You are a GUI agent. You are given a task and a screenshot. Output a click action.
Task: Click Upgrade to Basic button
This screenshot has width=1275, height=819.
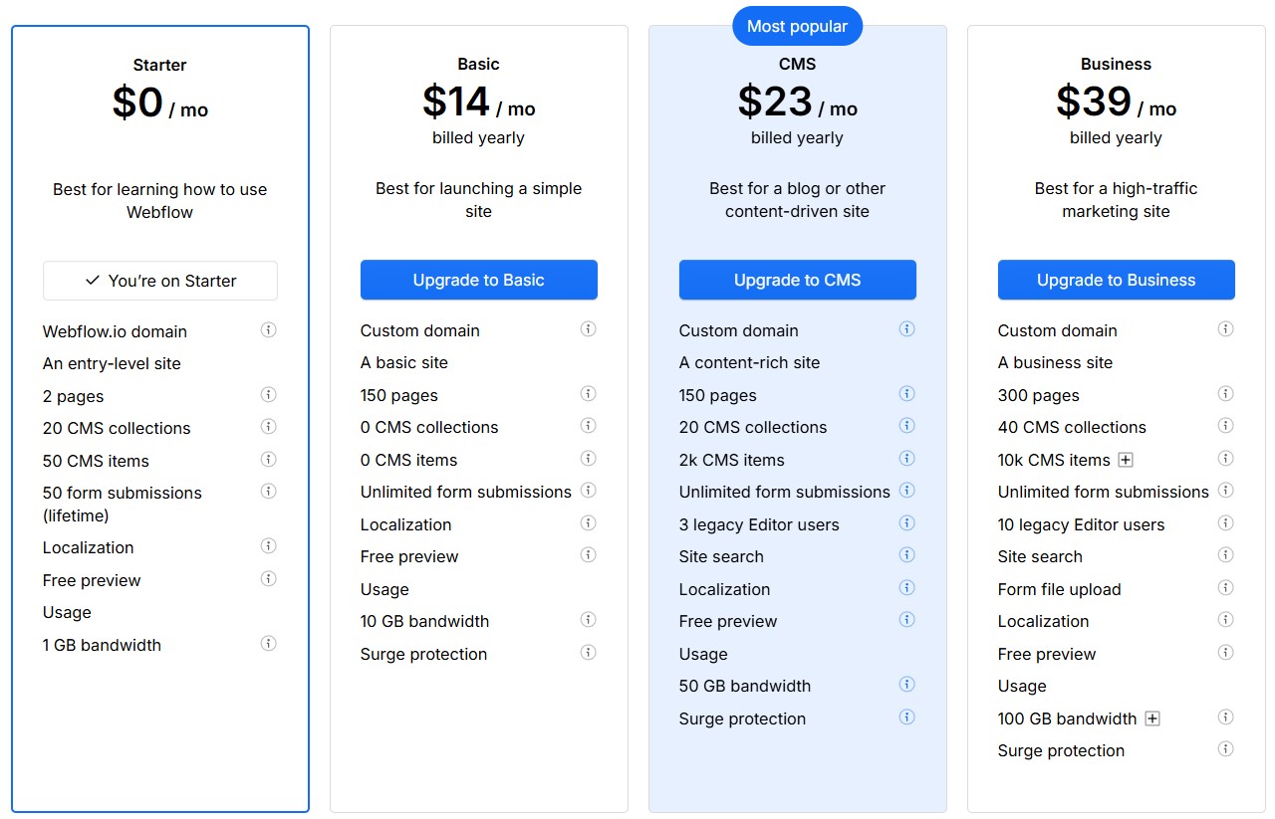point(478,280)
